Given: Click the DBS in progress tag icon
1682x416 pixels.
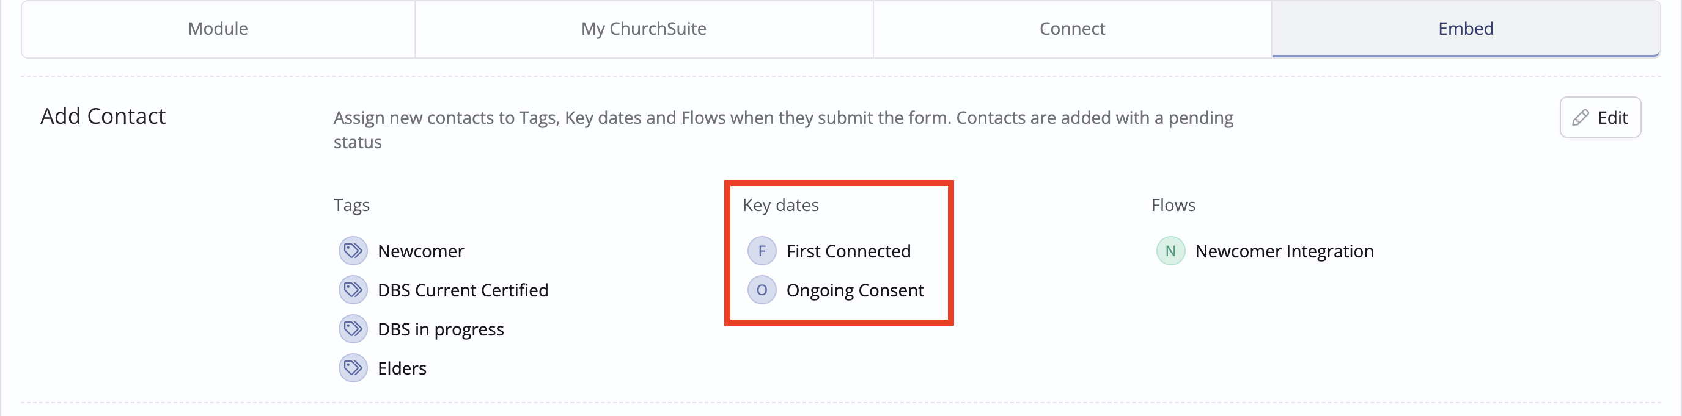Looking at the screenshot, I should point(353,329).
